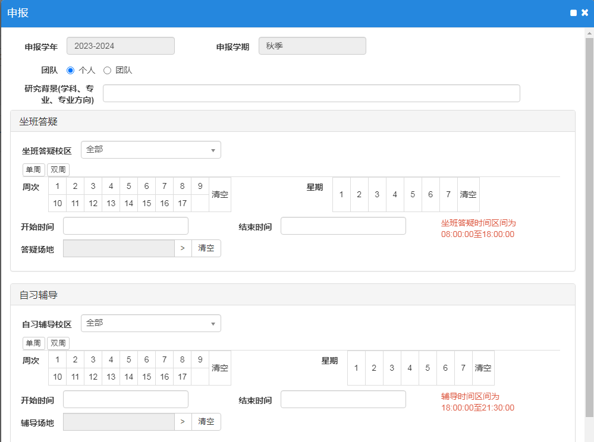
Task: Maximize the 申报 dialog window
Action: pos(573,13)
